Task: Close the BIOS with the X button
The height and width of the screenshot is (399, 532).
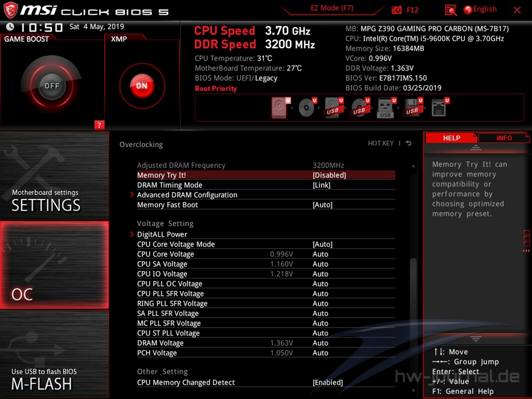Action: click(517, 10)
